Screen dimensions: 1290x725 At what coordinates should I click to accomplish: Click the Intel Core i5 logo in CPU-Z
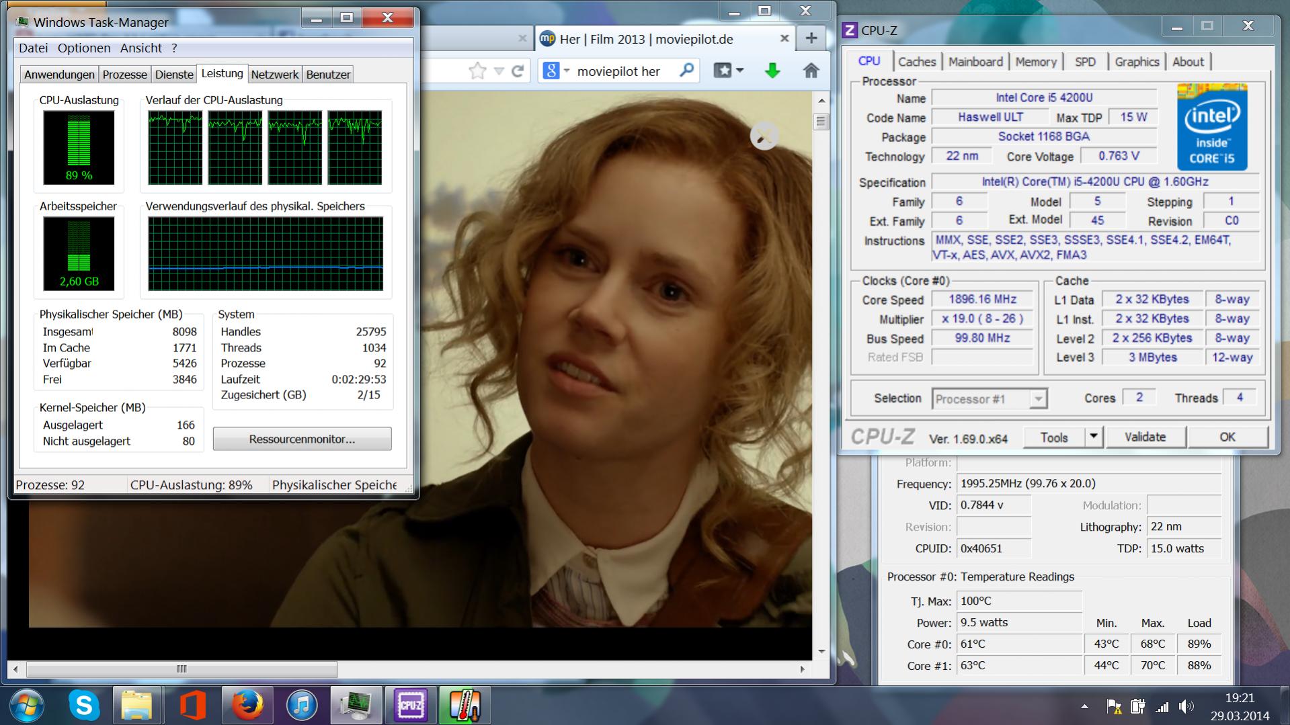tap(1213, 127)
